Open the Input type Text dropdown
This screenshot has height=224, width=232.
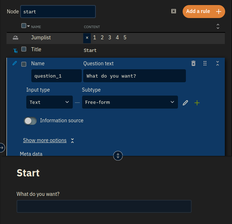coord(49,102)
